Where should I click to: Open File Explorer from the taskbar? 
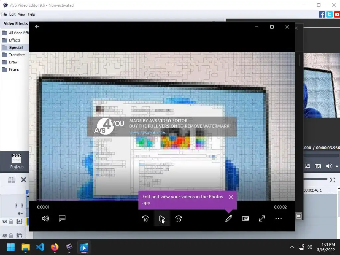(x=25, y=247)
